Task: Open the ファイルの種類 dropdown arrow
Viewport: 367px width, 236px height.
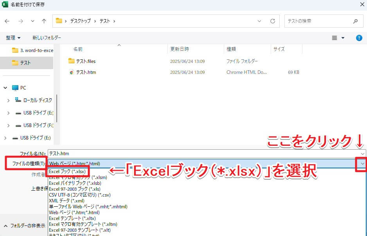Action: coord(363,164)
